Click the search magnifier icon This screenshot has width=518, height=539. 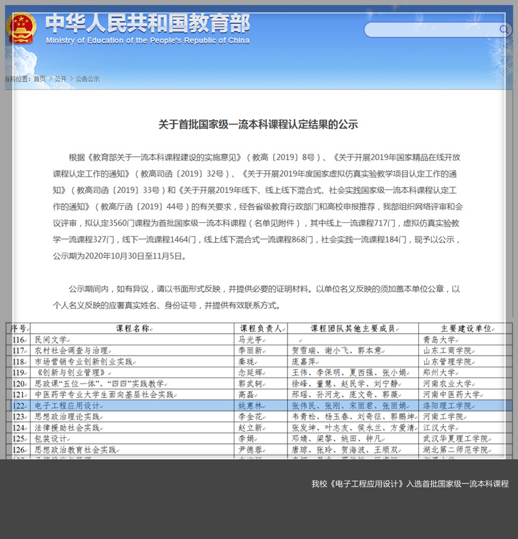[504, 30]
